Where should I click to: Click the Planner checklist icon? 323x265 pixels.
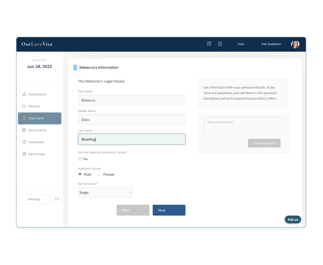(24, 106)
